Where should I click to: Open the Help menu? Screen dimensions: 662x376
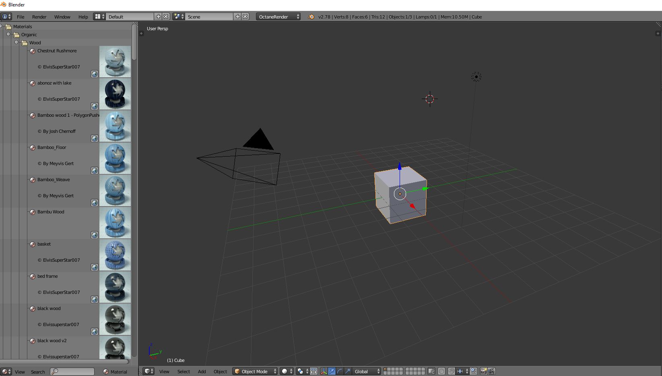coord(83,17)
